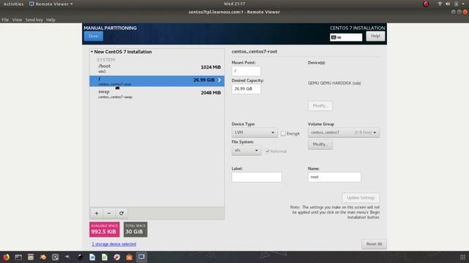The height and width of the screenshot is (263, 469).
Task: Open the Send key menu
Action: pyautogui.click(x=34, y=20)
